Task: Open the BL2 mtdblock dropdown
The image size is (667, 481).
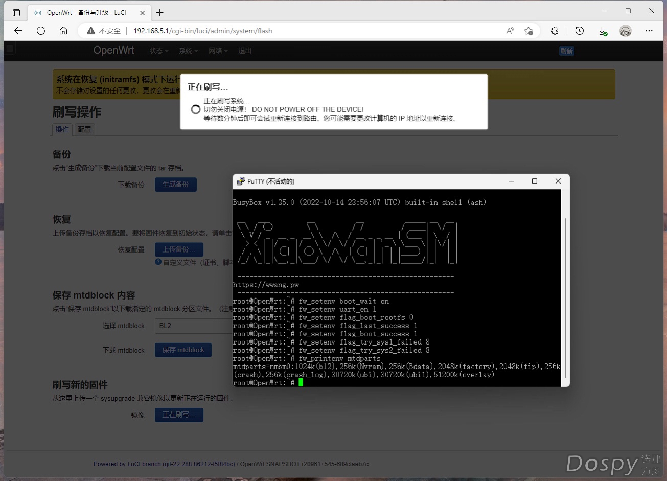Action: [194, 326]
